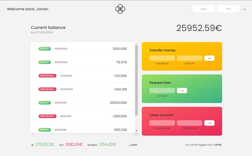Viewport: 252px width, 156px height.
Task: Click the INTEREST summary value 324.42€
Action: [108, 145]
